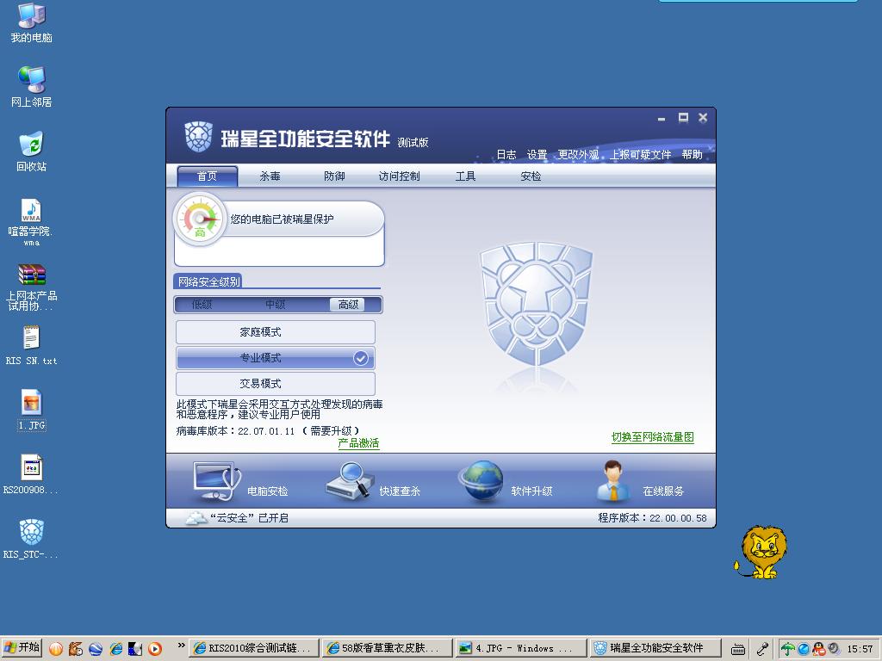Click the 软件升级 globe update icon
The height and width of the screenshot is (661, 882).
click(x=481, y=481)
